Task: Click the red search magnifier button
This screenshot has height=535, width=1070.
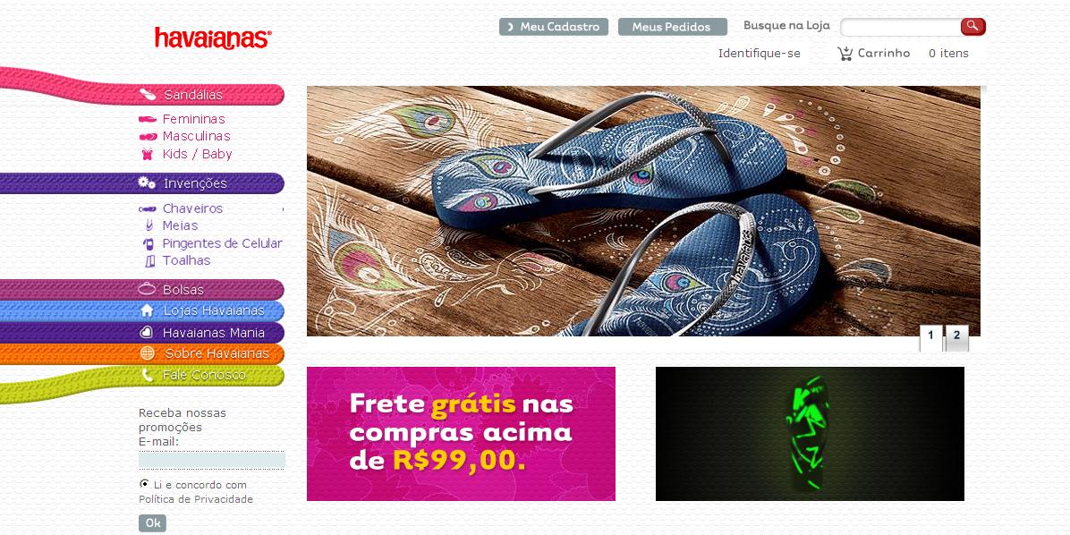Action: 973,27
